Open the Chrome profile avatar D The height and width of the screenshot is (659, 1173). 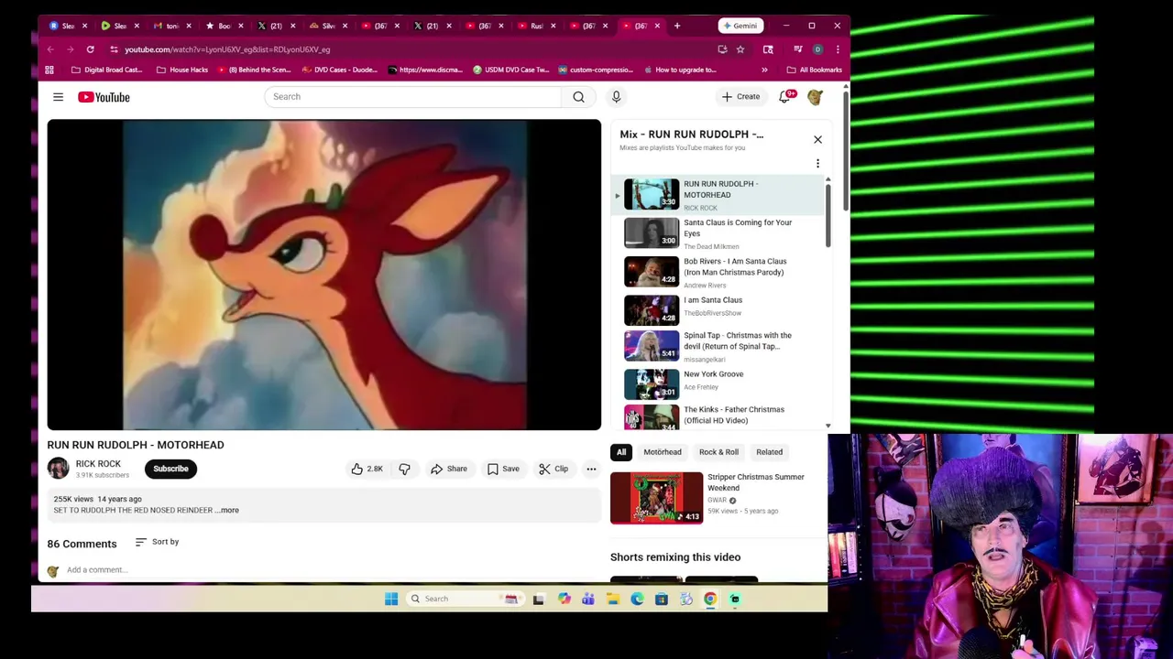817,49
